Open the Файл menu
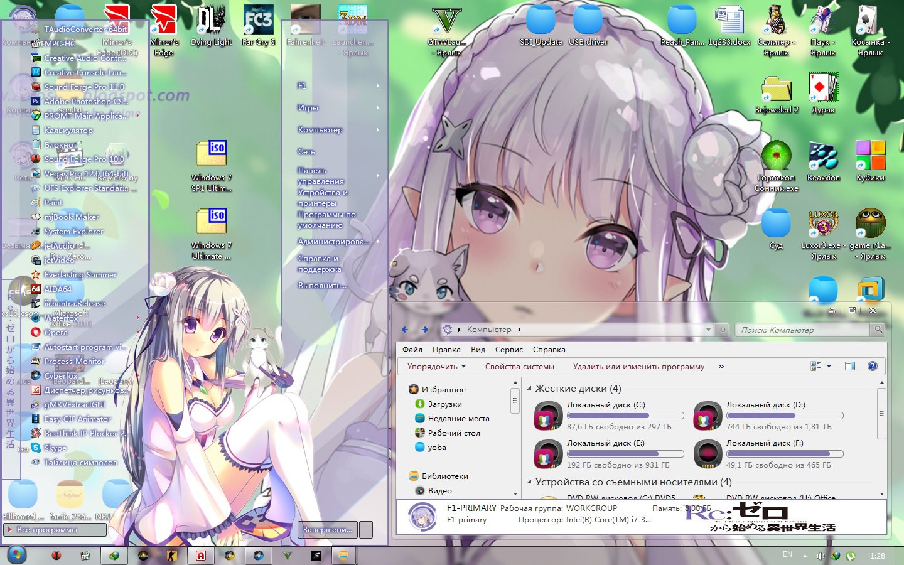This screenshot has width=904, height=565. coord(412,350)
